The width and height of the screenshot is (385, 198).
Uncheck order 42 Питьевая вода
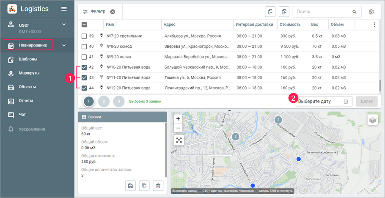84,67
